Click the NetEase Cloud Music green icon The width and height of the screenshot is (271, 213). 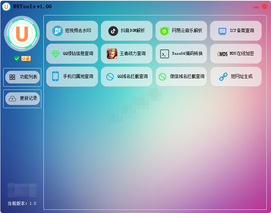[164, 31]
